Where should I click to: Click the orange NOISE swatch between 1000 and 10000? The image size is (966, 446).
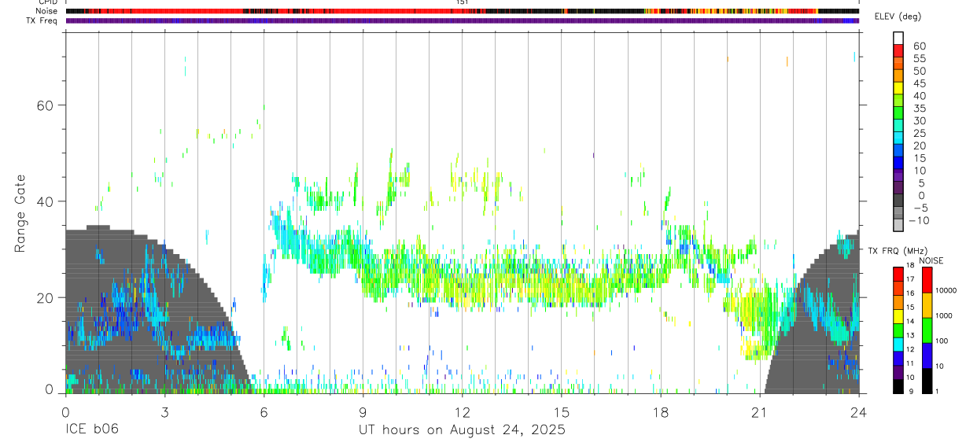(927, 305)
